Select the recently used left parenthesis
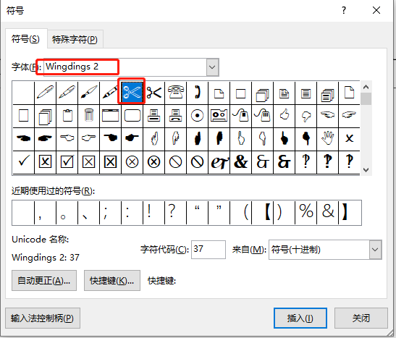The height and width of the screenshot is (338, 396). (240, 213)
